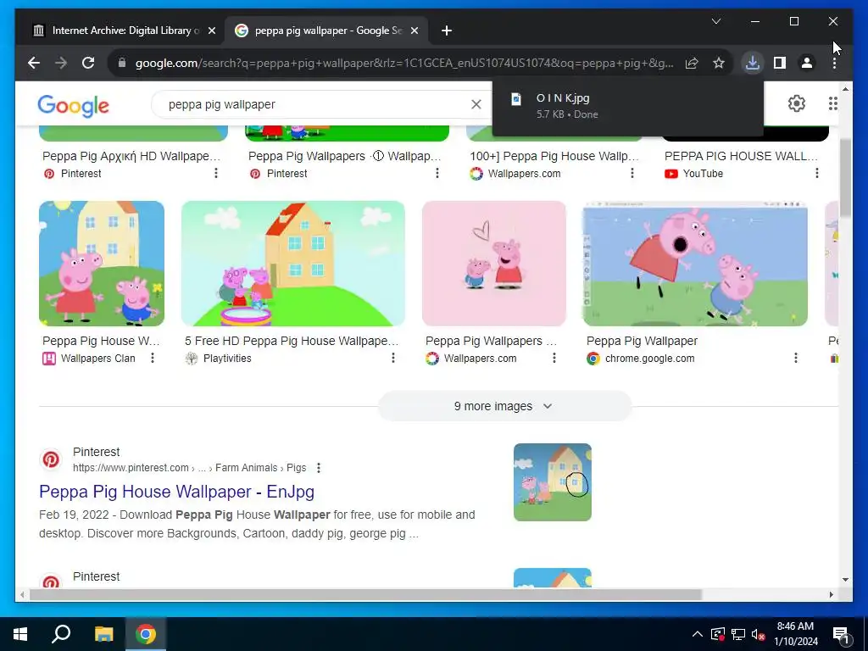
Task: Click the scroll-right arrow on horizontal scrollbar
Action: tap(831, 594)
